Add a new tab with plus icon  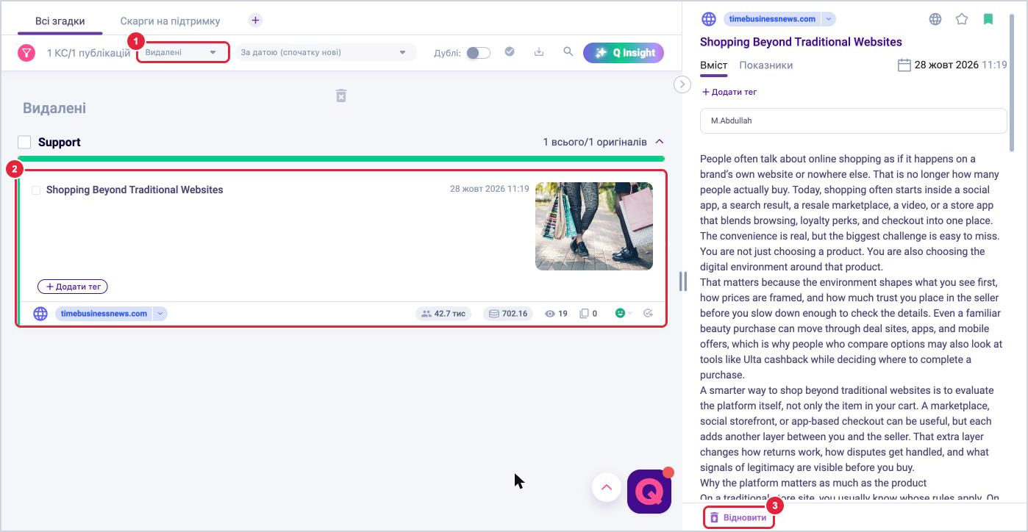tap(255, 21)
